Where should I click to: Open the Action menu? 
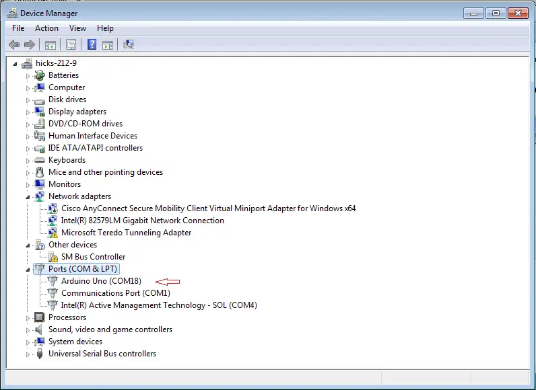(x=46, y=28)
